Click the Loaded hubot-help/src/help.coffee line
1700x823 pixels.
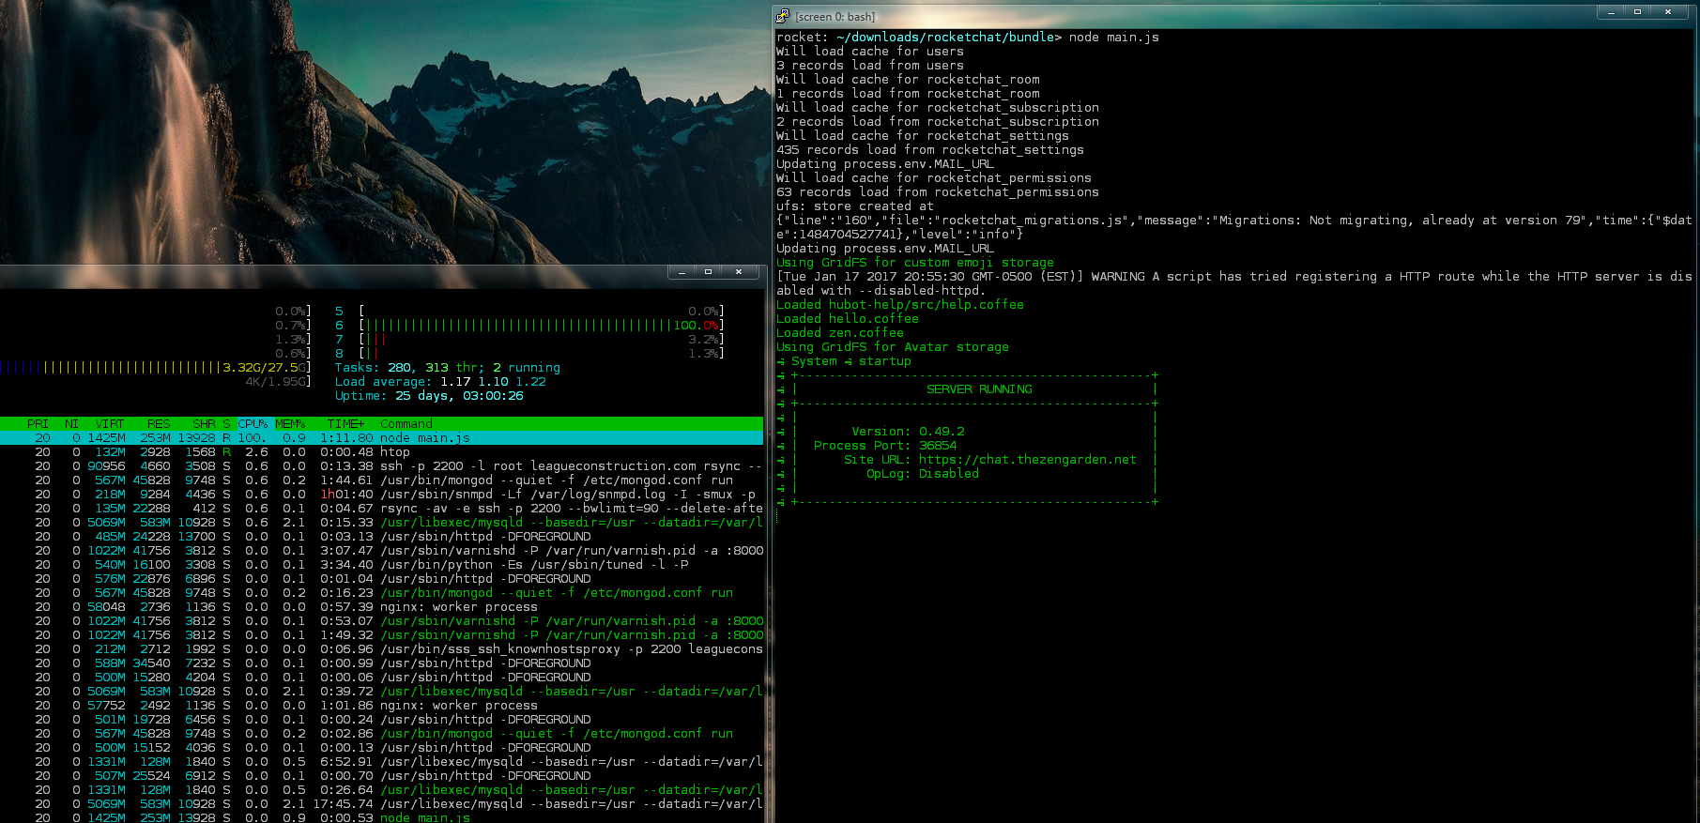pyautogui.click(x=900, y=305)
